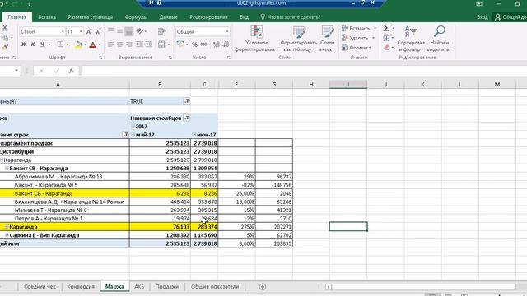
Task: Collapse the 2017 year group
Action: click(133, 127)
